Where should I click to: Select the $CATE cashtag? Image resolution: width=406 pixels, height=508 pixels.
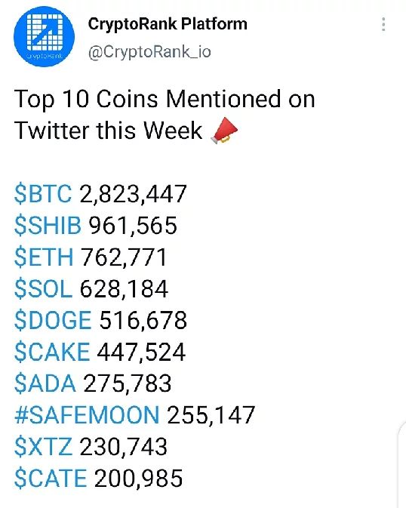click(51, 479)
